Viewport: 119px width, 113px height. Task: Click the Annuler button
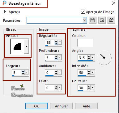[x=61, y=106]
